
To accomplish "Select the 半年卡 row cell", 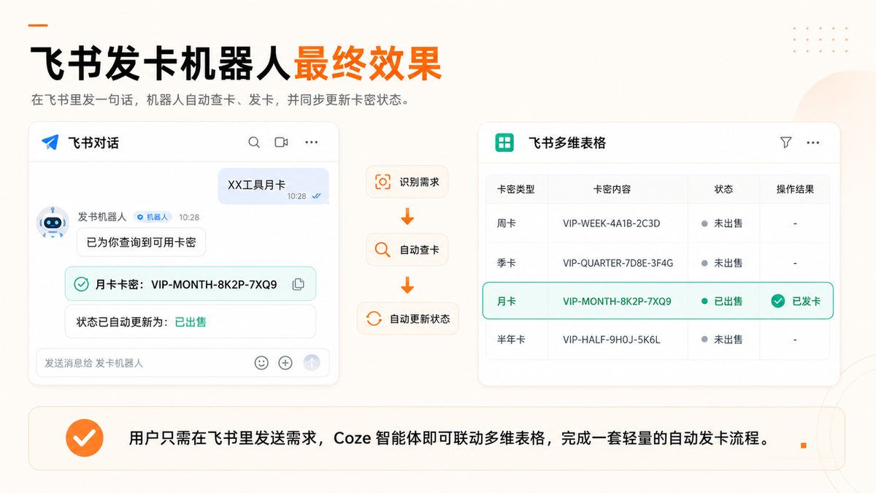I will (511, 340).
